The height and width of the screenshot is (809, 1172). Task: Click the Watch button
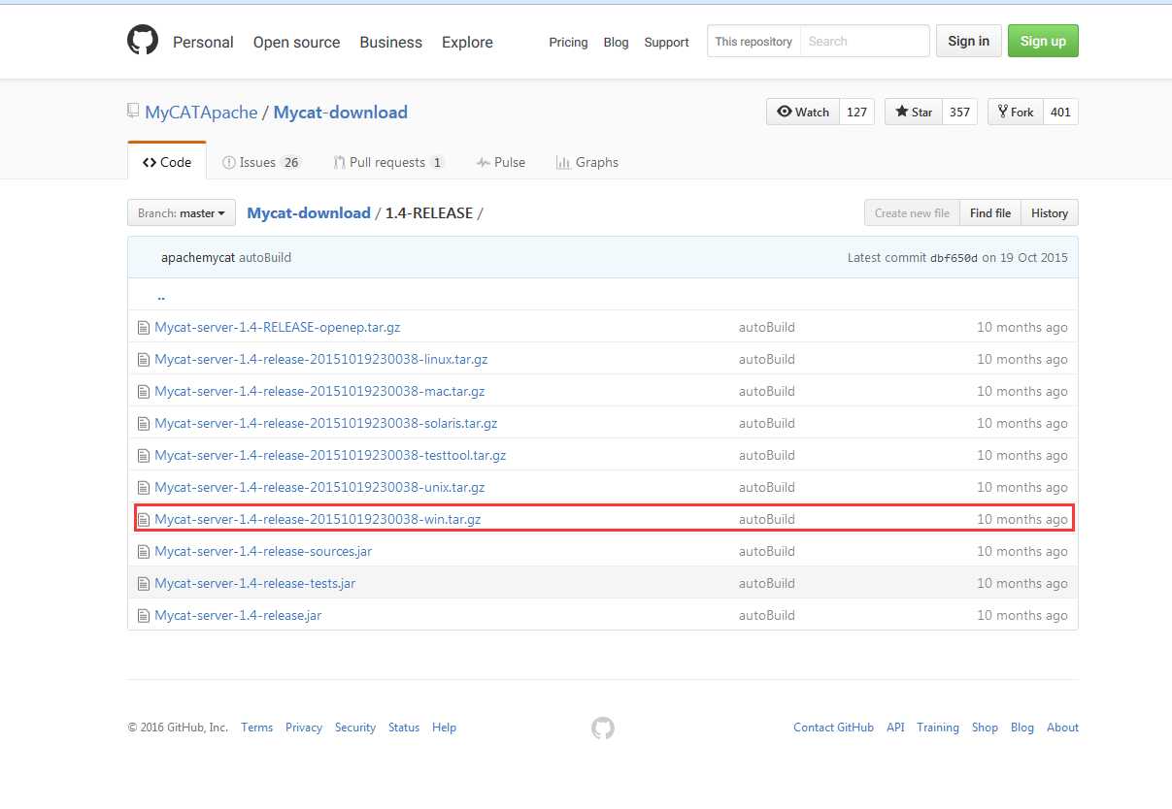802,112
